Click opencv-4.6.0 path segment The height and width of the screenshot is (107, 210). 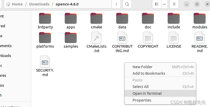[67, 4]
